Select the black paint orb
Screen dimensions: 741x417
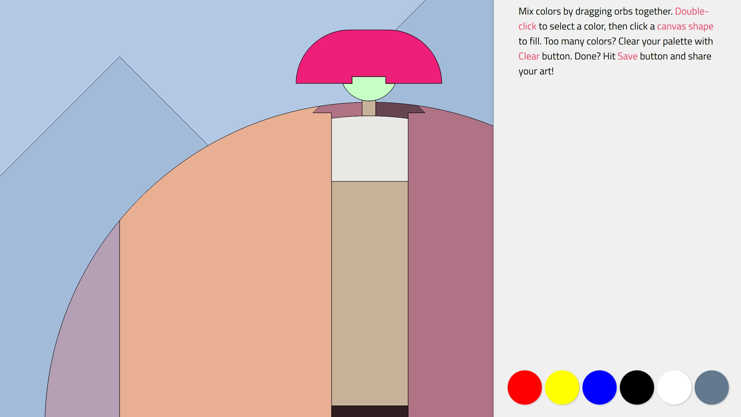click(636, 387)
